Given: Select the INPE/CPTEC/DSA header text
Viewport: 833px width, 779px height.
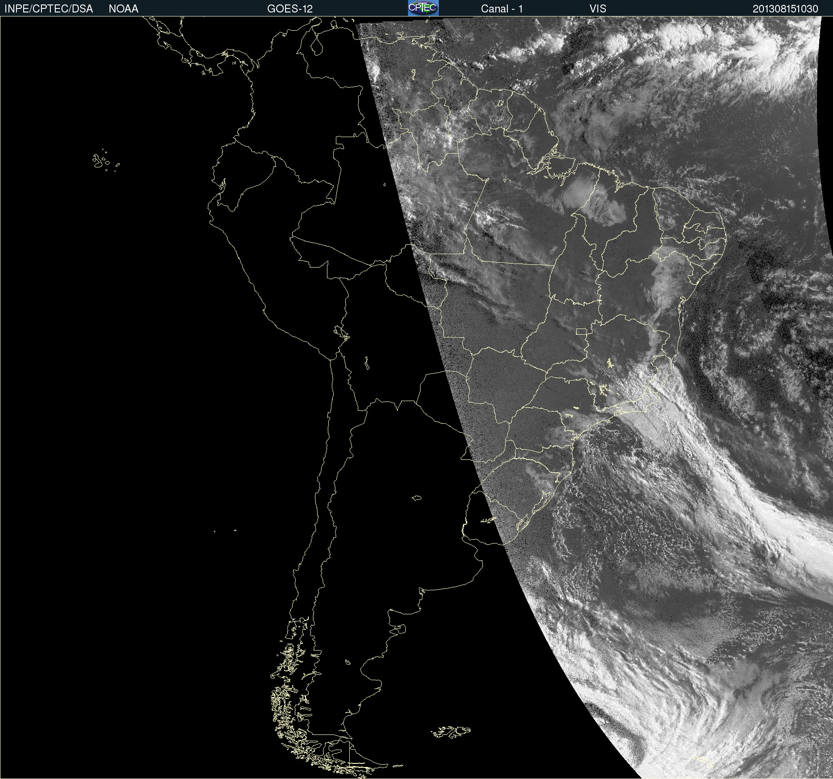Looking at the screenshot, I should [x=49, y=9].
